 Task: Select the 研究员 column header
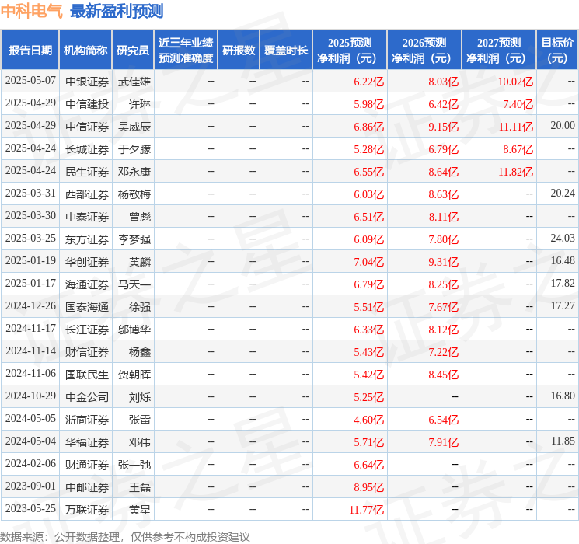click(133, 51)
